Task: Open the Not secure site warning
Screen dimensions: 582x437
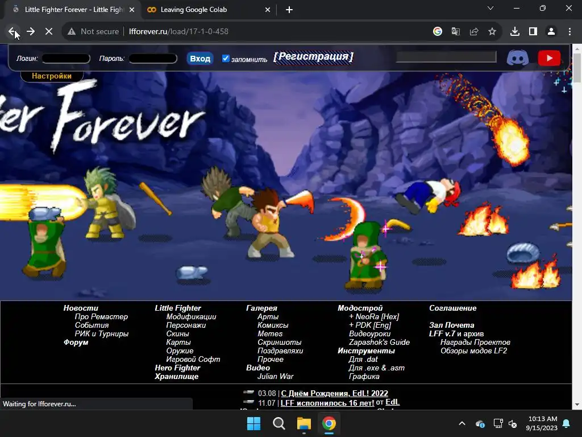Action: tap(94, 32)
